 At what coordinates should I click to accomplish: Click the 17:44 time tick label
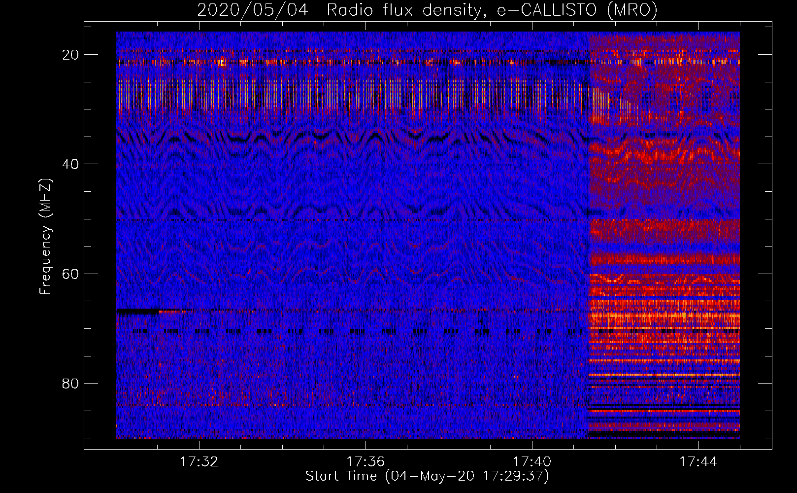(698, 462)
